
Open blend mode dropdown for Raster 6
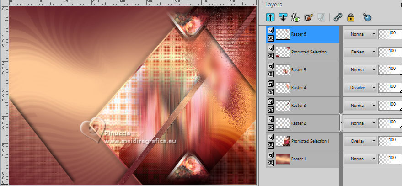[x=360, y=34]
